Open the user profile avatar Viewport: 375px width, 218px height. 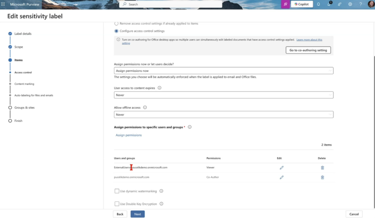371,4
